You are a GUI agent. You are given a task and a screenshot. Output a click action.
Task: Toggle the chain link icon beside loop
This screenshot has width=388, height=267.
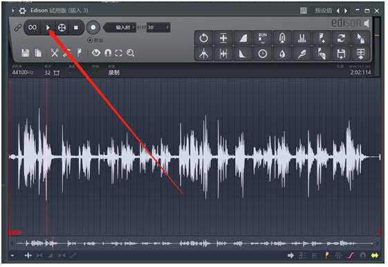tap(17, 28)
